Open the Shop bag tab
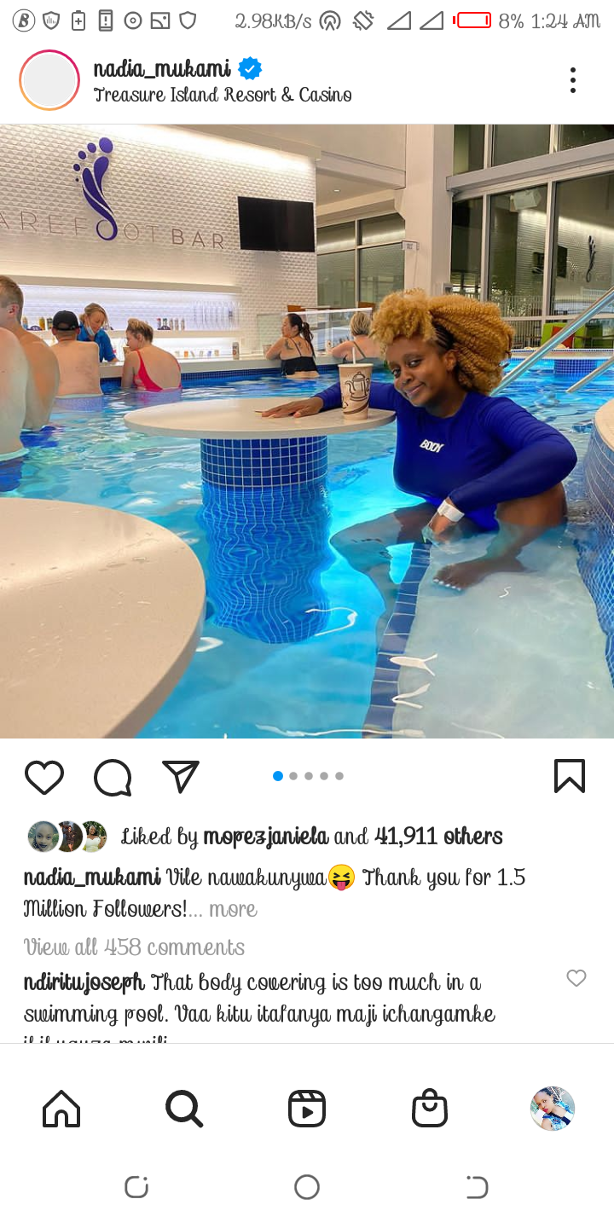The width and height of the screenshot is (614, 1228). tap(430, 1109)
